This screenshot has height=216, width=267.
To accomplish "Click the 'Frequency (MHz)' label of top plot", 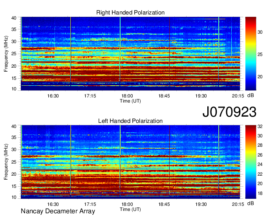I will point(6,54).
